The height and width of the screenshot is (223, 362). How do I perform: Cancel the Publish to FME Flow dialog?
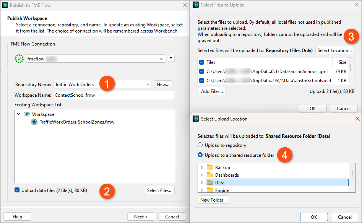coord(172,216)
